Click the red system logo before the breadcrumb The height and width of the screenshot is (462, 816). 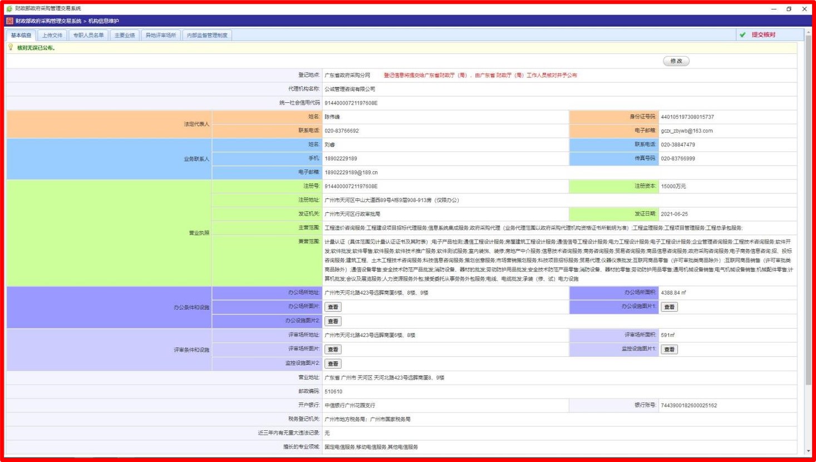point(9,21)
